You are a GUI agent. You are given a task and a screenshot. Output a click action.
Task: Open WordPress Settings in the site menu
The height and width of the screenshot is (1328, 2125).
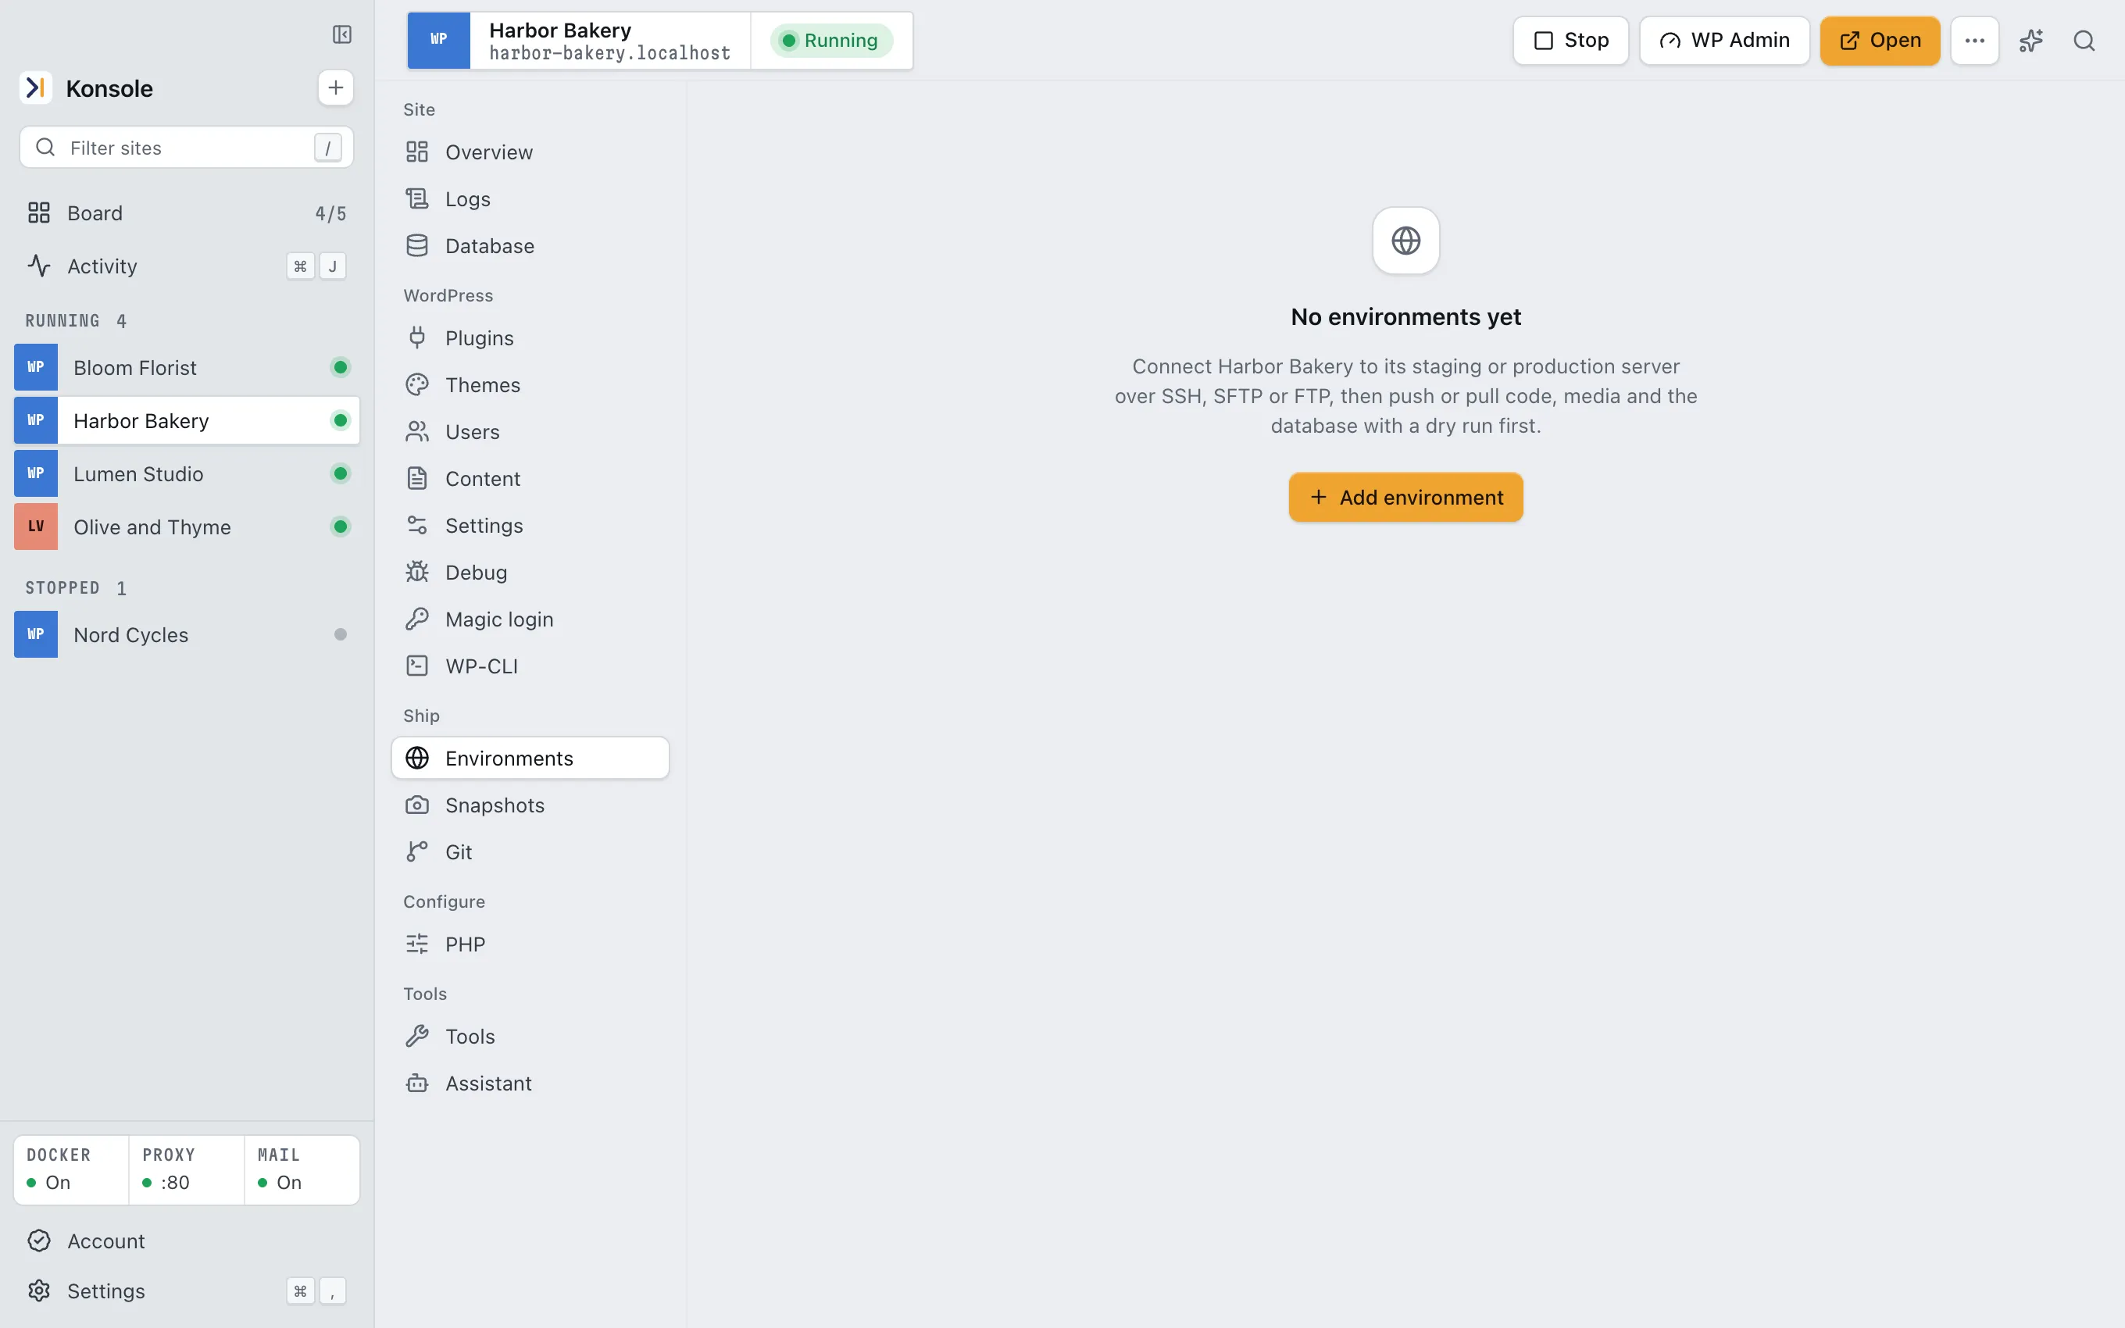[x=530, y=525]
